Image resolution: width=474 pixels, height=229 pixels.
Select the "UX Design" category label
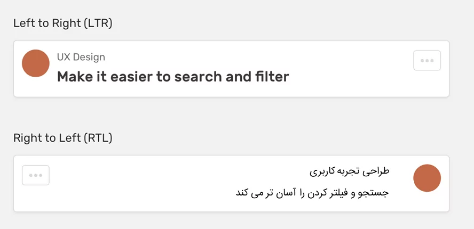tap(81, 57)
